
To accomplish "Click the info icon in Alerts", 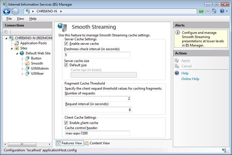I will tap(178, 33).
